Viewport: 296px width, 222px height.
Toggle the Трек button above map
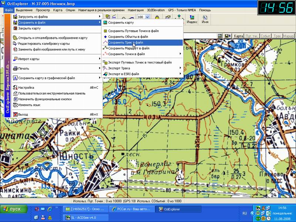[x=277, y=36]
